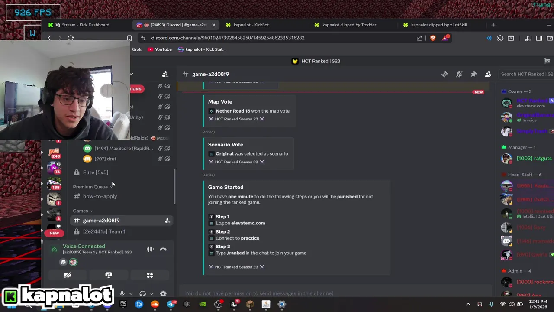This screenshot has width=554, height=312.
Task: Switch to kapnalot - KickBot tab
Action: [251, 25]
